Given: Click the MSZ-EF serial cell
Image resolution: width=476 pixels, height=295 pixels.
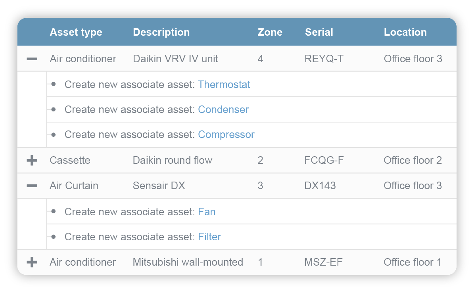Looking at the screenshot, I should pos(323,262).
